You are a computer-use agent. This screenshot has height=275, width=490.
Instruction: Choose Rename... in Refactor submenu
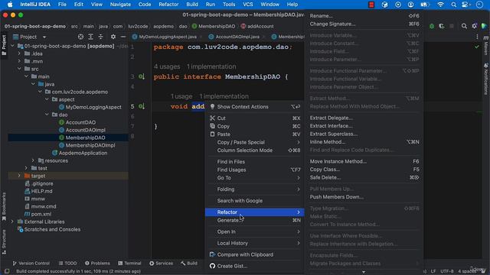click(x=364, y=16)
